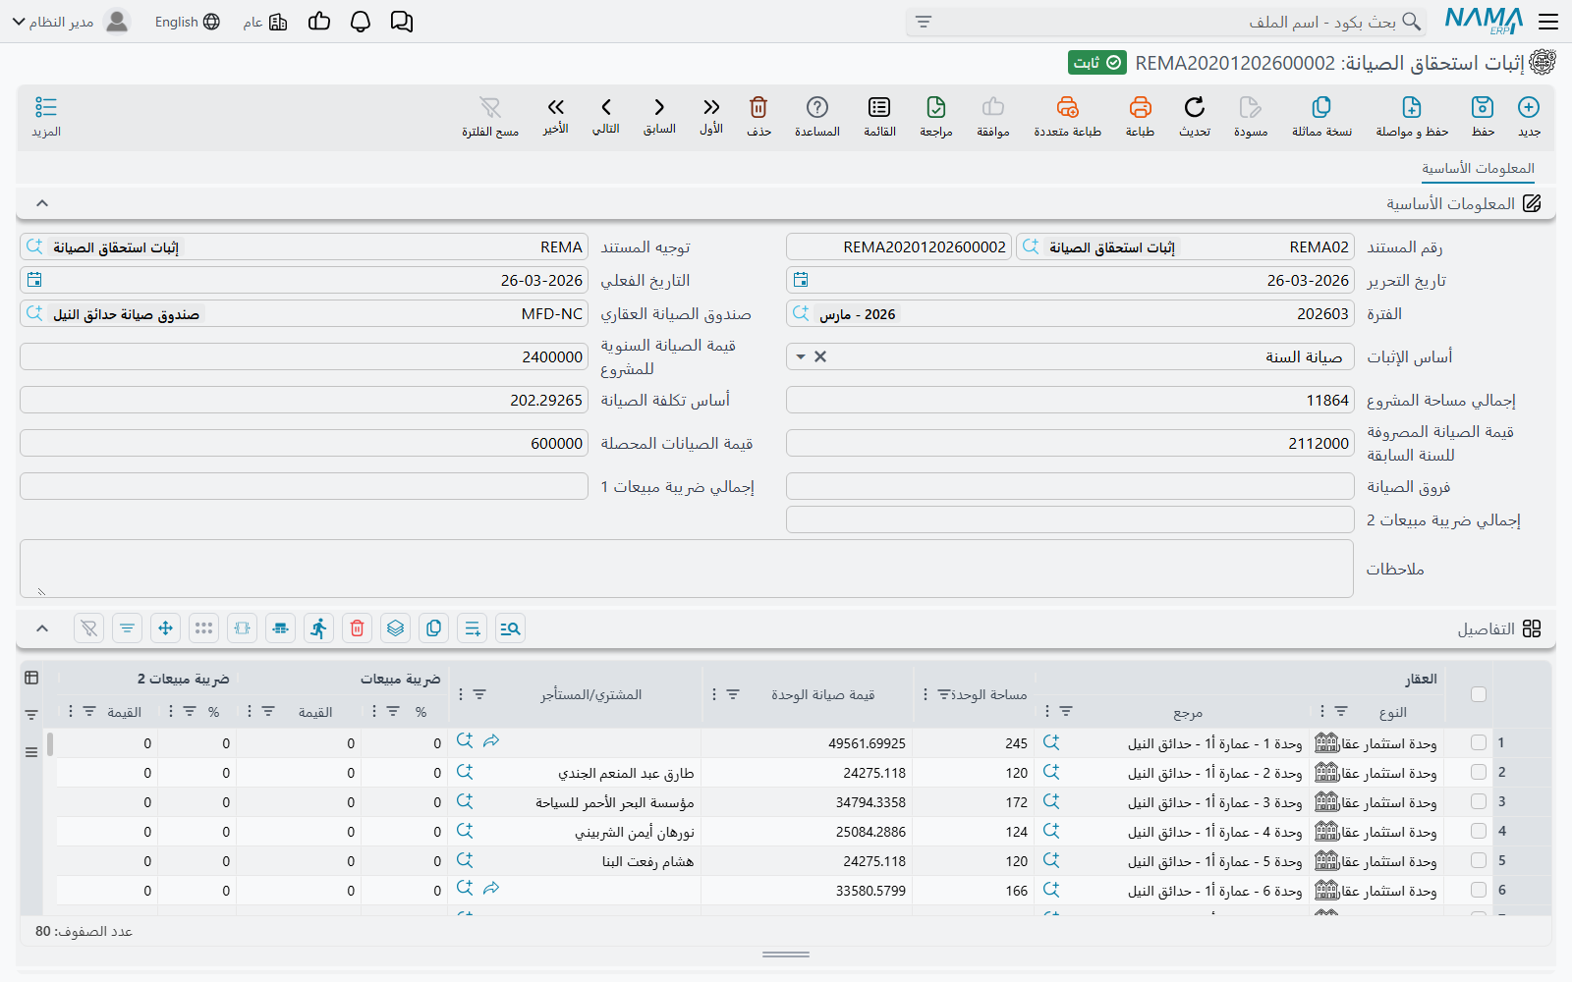Screen dimensions: 1572x982
Task: Click the General (عام) button
Action: point(265,22)
